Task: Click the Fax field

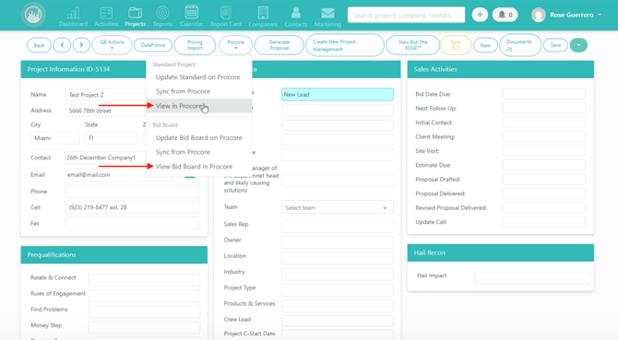Action: click(133, 223)
